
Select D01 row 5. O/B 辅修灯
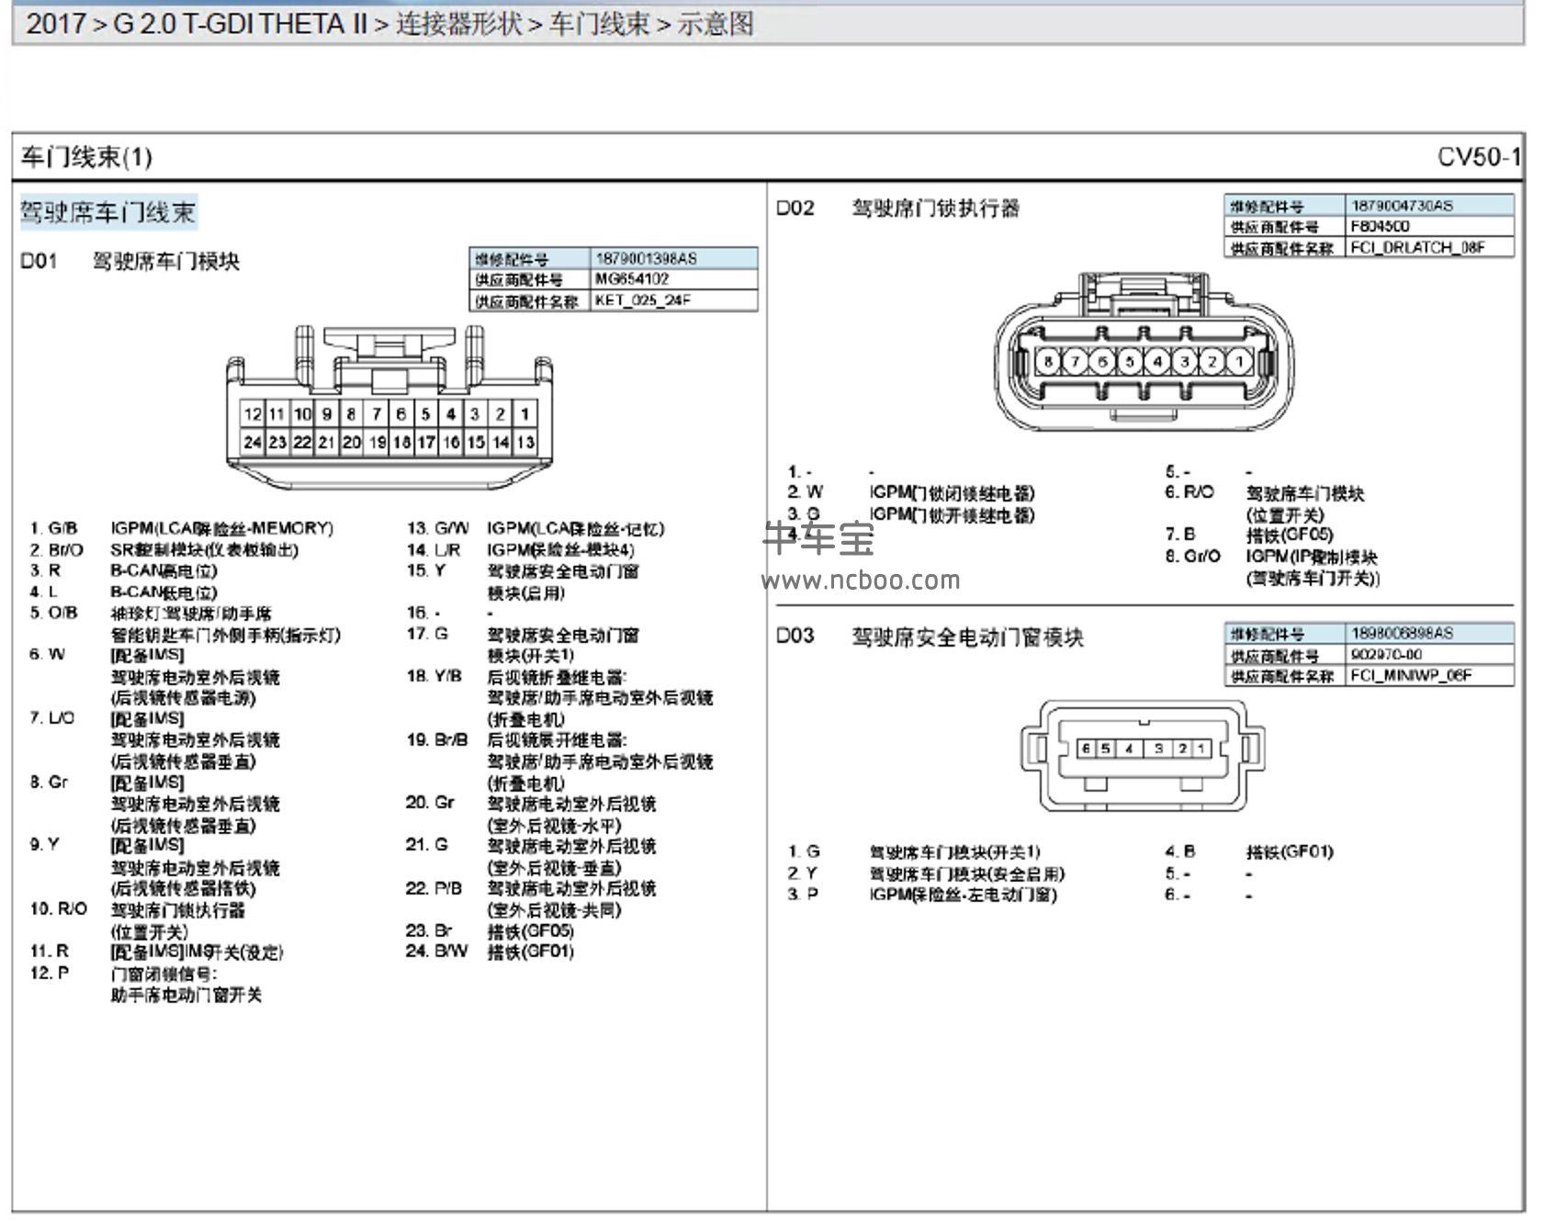185,624
